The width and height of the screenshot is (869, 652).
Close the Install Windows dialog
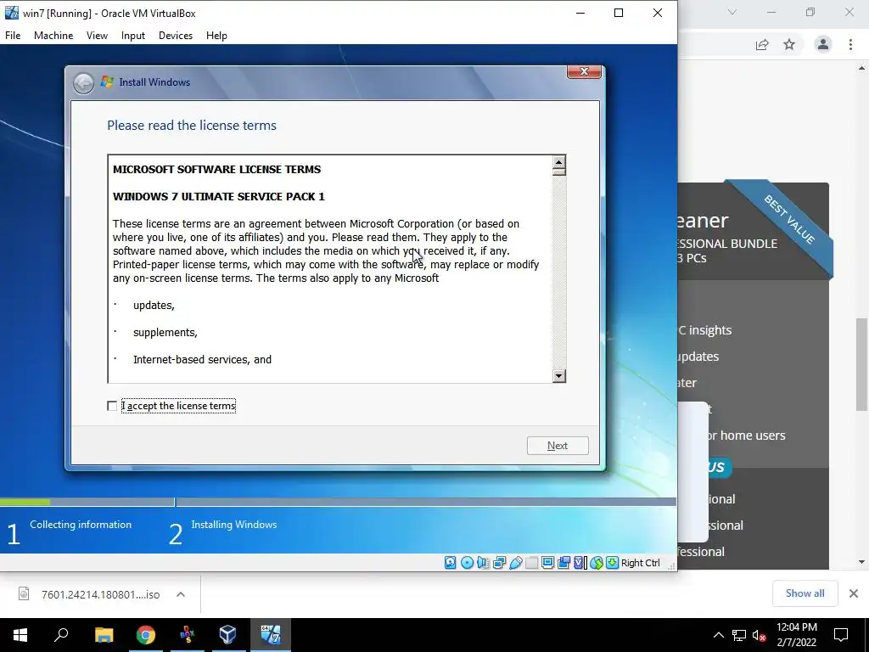pos(584,71)
